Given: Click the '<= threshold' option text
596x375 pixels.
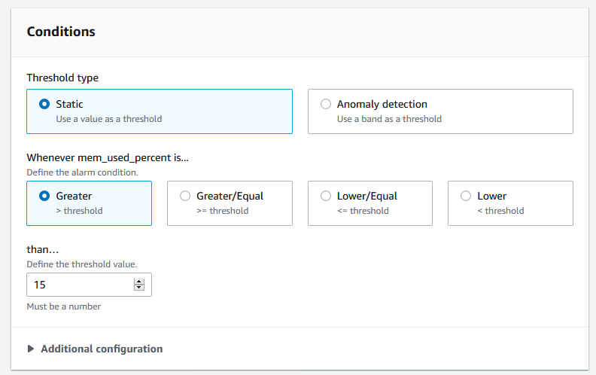Looking at the screenshot, I should pos(363,211).
